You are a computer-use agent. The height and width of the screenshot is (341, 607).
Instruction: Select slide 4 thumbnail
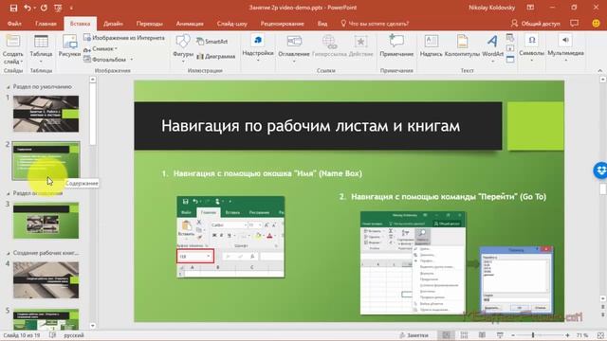click(x=46, y=280)
